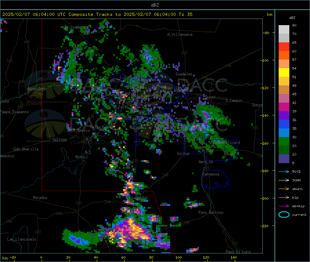
Task: Click the Pampa_Diamante map label
Action: click(14, 112)
